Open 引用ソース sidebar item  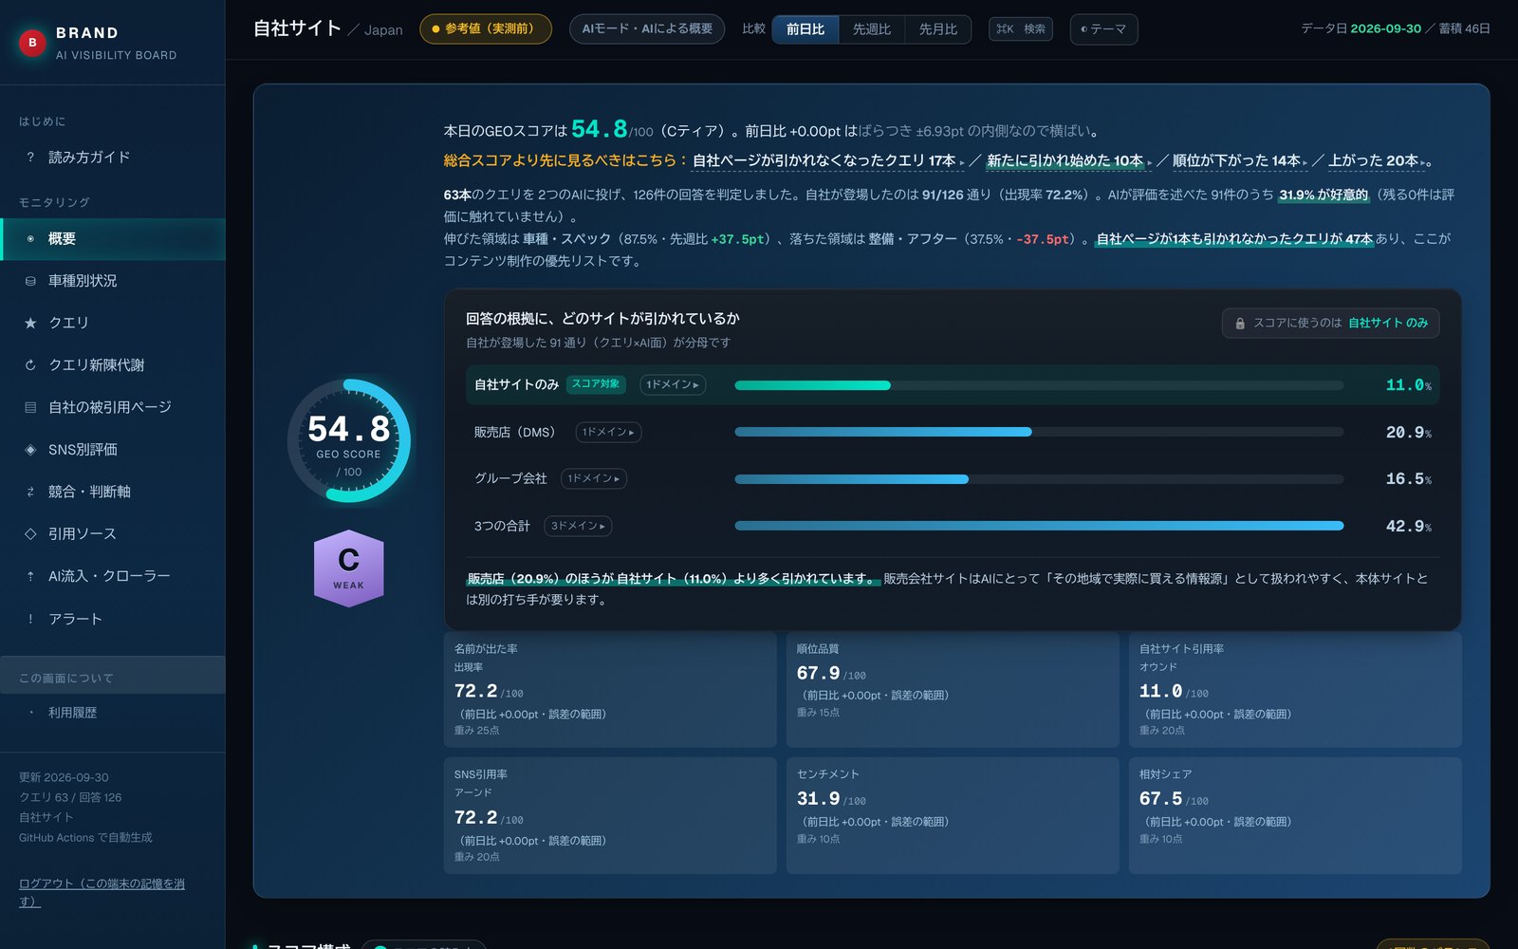[x=113, y=534]
